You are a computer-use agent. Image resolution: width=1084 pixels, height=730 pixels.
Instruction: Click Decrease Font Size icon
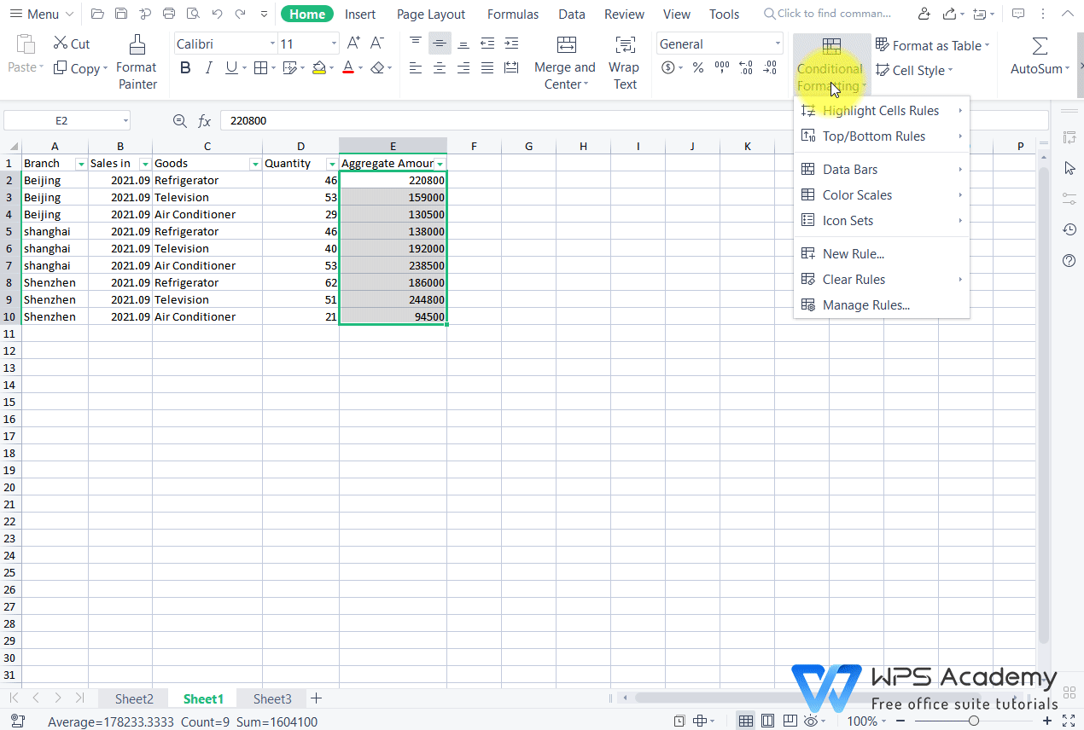coord(377,43)
